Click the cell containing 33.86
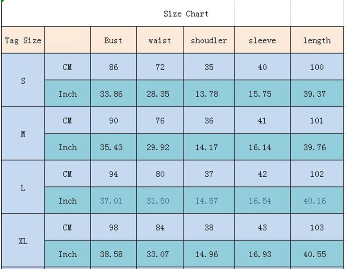346x269 pixels. point(113,93)
